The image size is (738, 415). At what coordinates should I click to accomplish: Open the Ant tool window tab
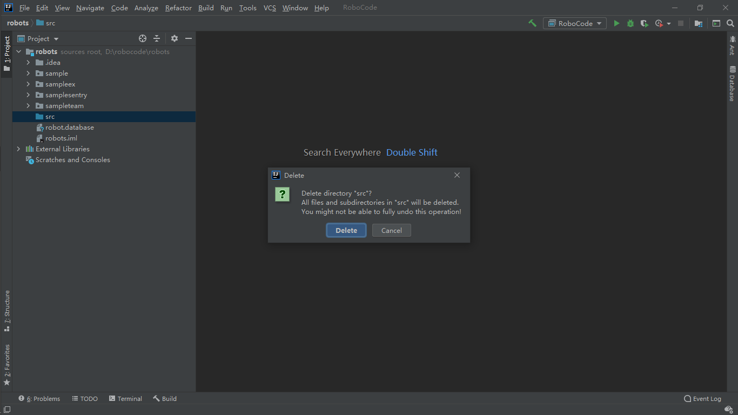tap(732, 45)
